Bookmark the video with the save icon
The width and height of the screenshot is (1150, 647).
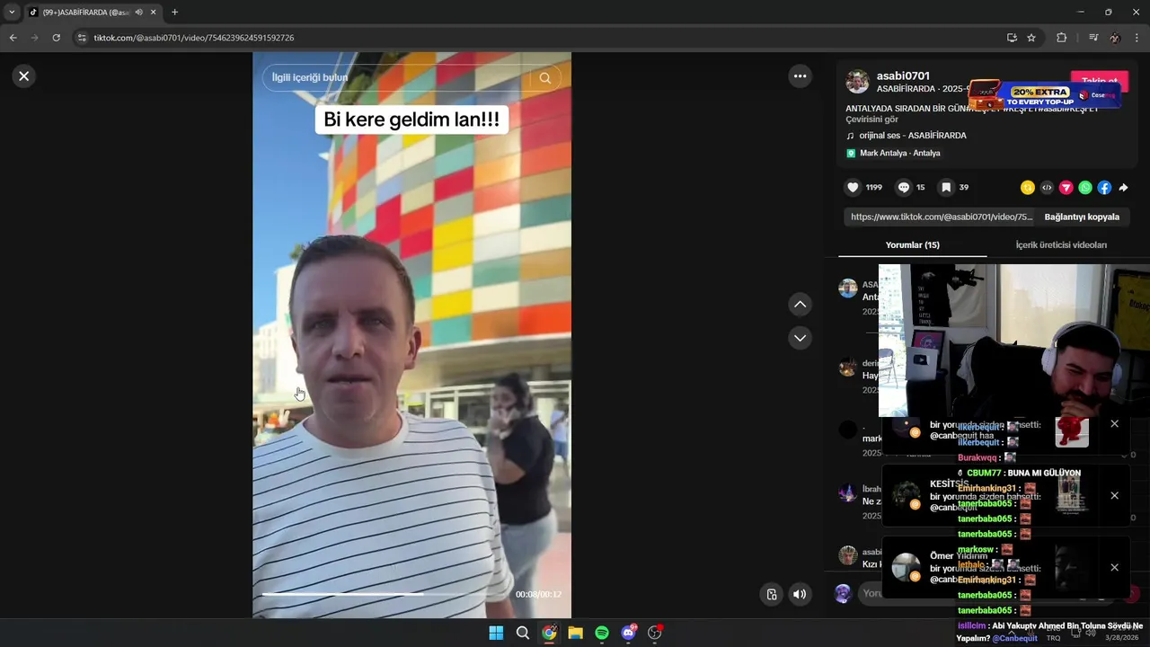tap(946, 187)
